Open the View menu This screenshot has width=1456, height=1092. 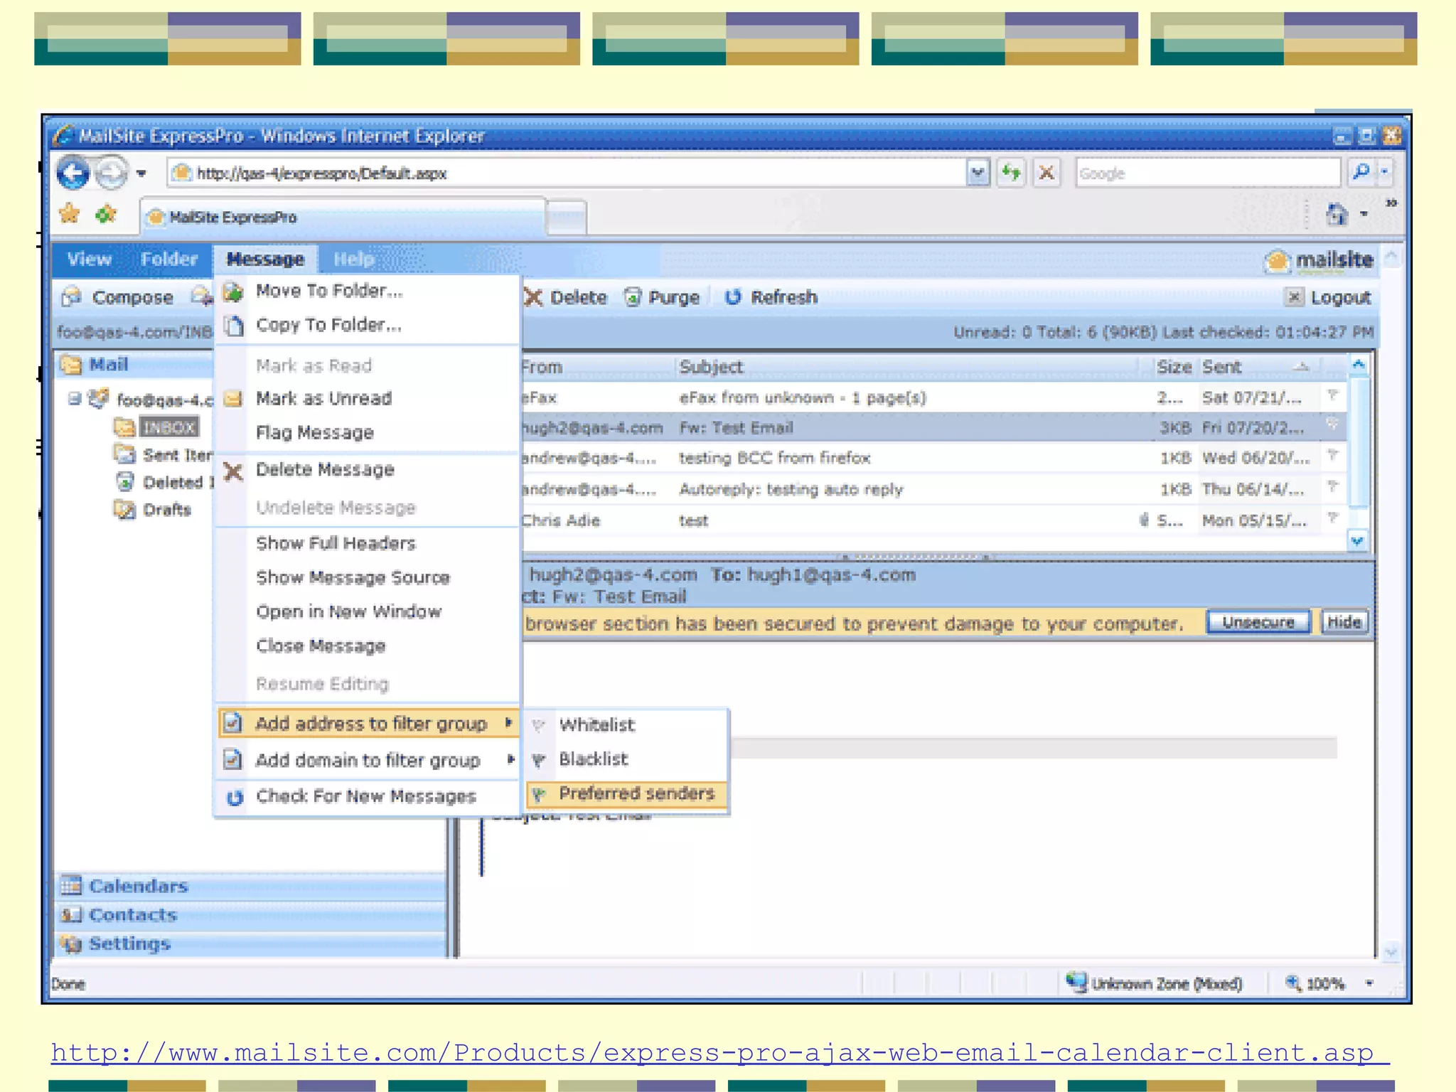[x=90, y=259]
